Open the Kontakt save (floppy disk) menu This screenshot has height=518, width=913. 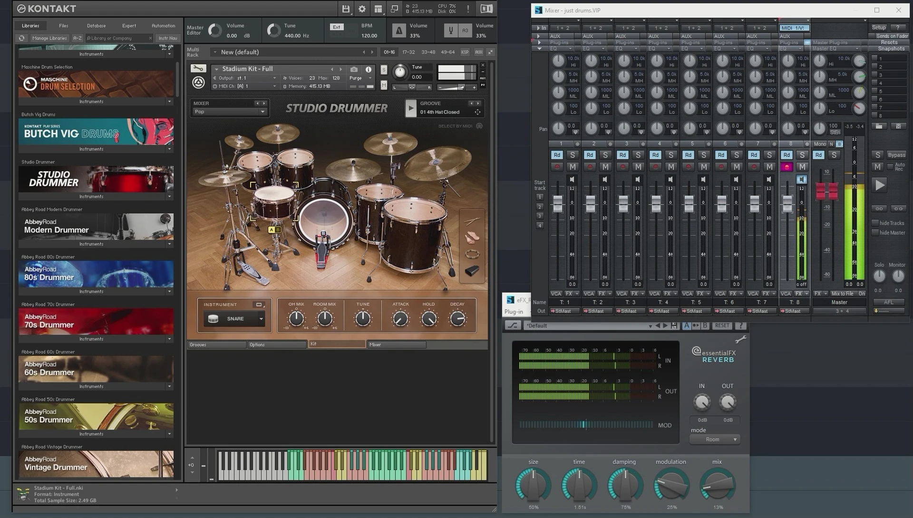(x=346, y=9)
